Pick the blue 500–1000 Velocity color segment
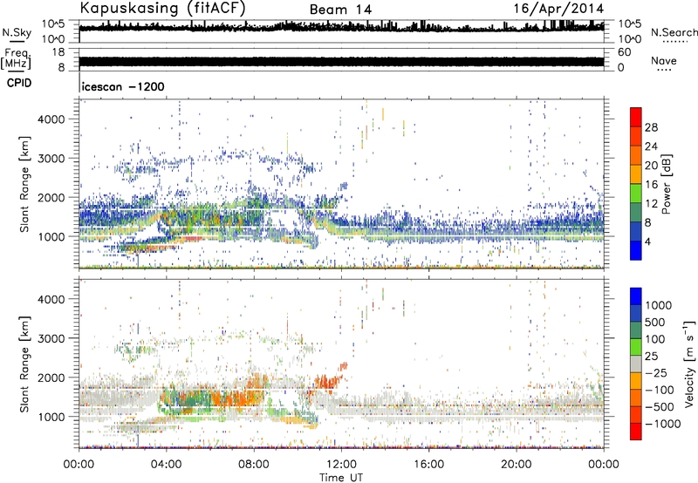The image size is (698, 483). 636,313
